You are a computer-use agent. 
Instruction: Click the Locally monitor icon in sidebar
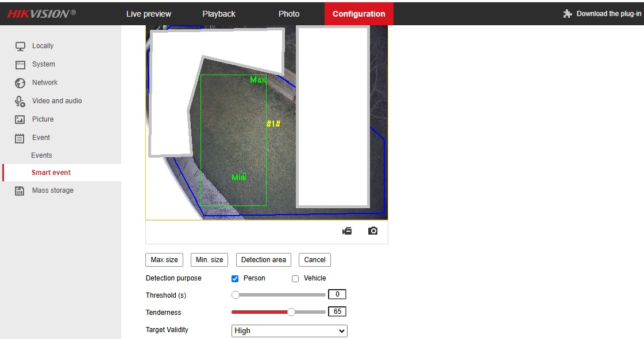[20, 46]
